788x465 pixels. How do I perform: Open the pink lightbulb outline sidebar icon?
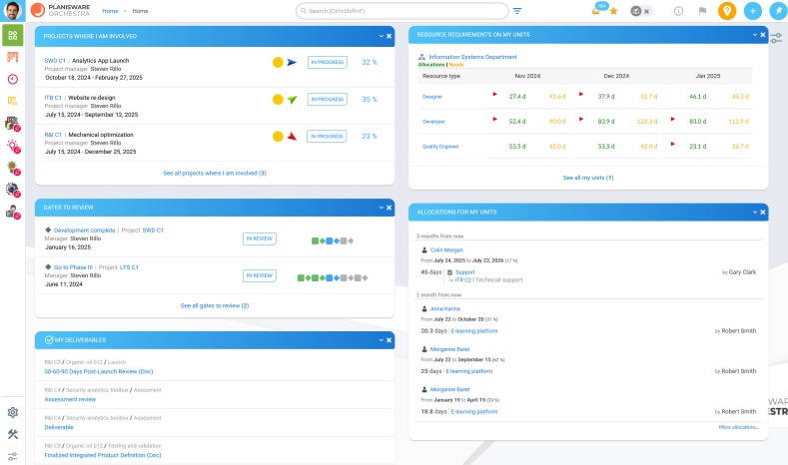click(x=13, y=146)
